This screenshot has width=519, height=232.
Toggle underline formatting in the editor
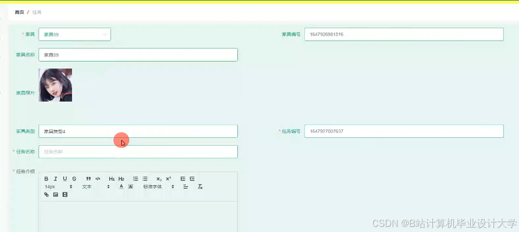pos(65,178)
